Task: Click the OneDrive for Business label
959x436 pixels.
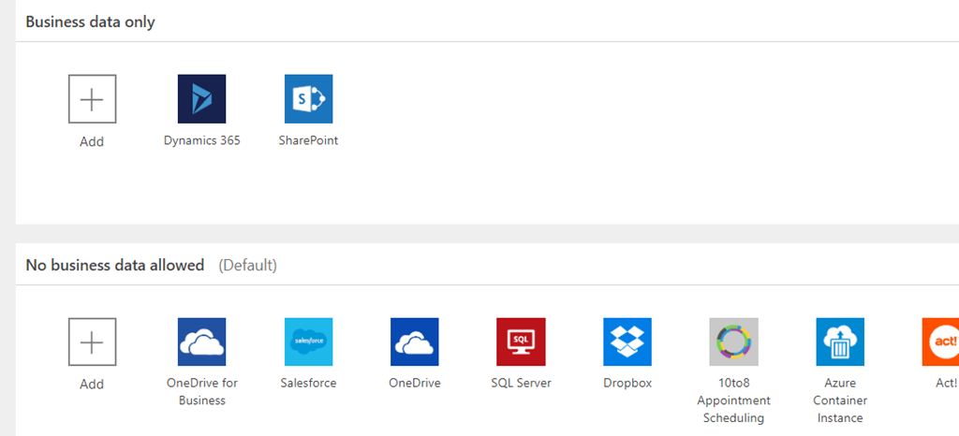Action: (x=202, y=392)
